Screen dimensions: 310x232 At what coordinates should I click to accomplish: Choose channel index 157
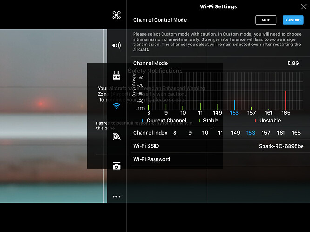tap(266, 133)
